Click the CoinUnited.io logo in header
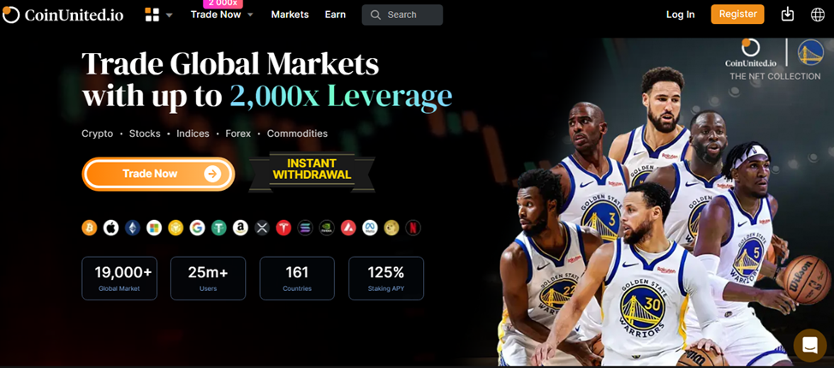The image size is (834, 368). tap(63, 15)
